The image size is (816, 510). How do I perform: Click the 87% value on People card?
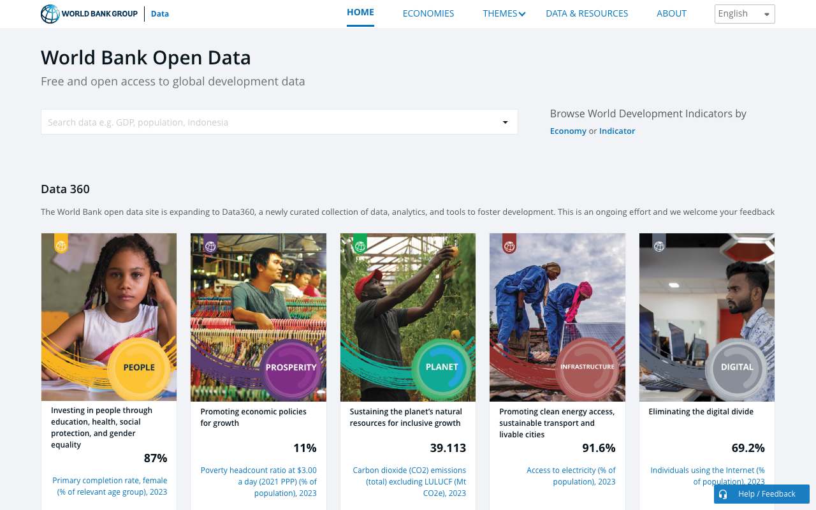pyautogui.click(x=156, y=458)
